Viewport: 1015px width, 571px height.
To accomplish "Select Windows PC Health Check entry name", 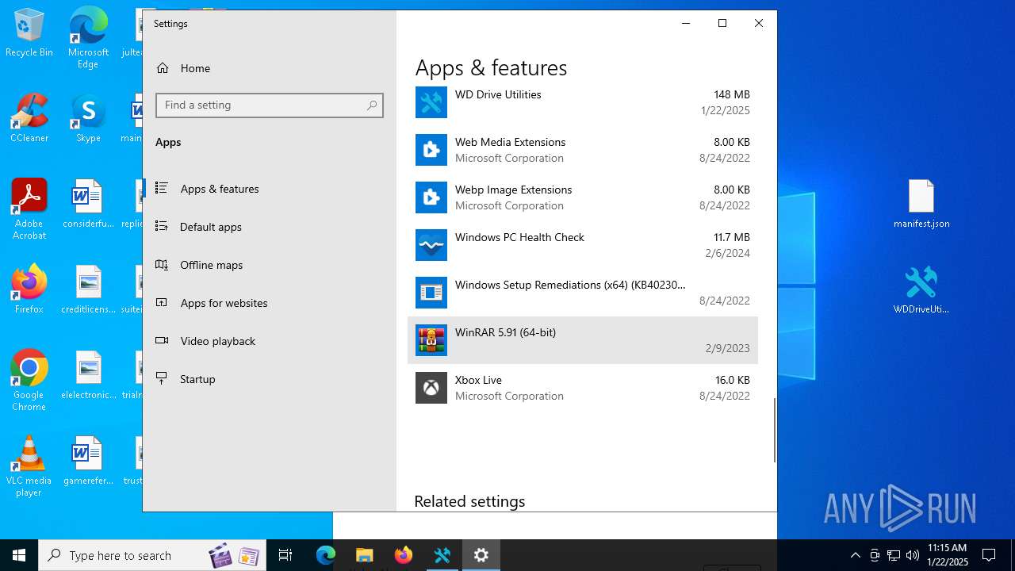I will point(519,237).
